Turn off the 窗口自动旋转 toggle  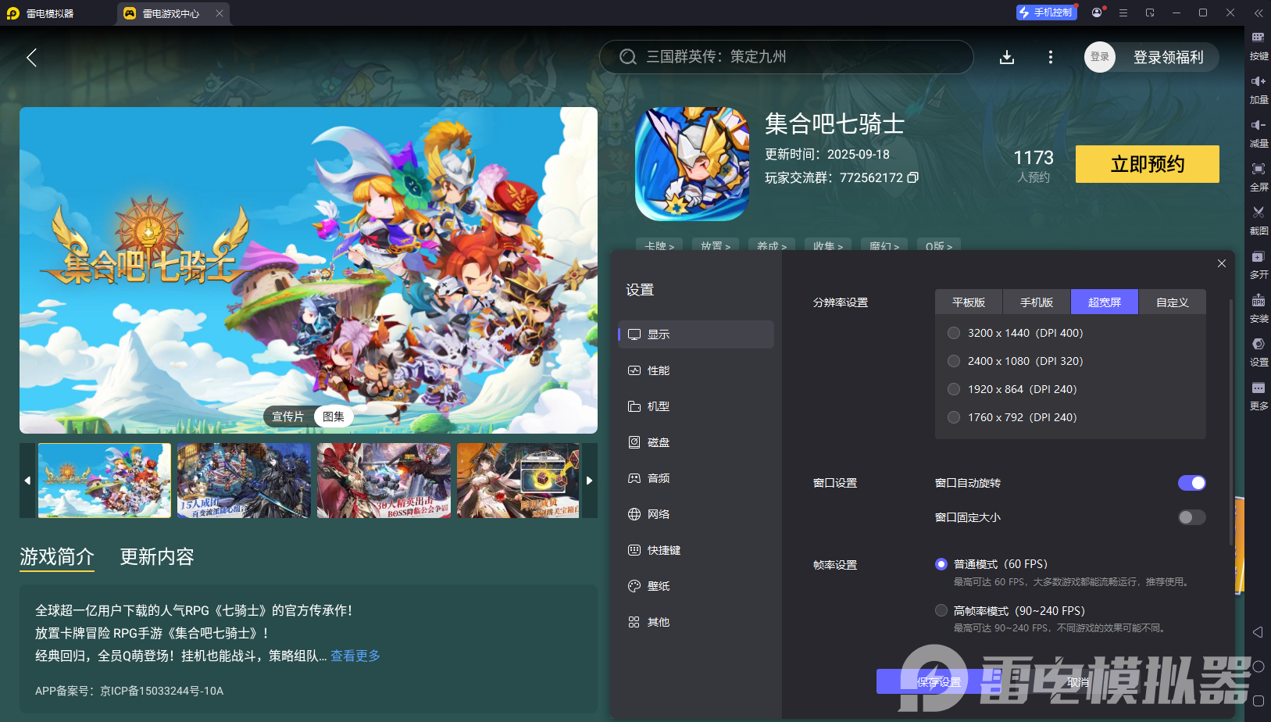[x=1191, y=483]
